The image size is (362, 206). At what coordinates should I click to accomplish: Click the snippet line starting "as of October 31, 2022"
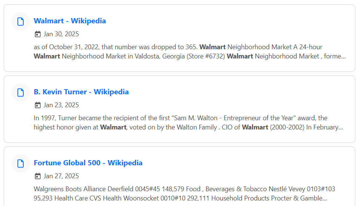tap(178, 47)
